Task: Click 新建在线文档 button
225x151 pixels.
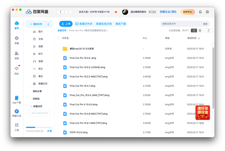Action: click(104, 24)
